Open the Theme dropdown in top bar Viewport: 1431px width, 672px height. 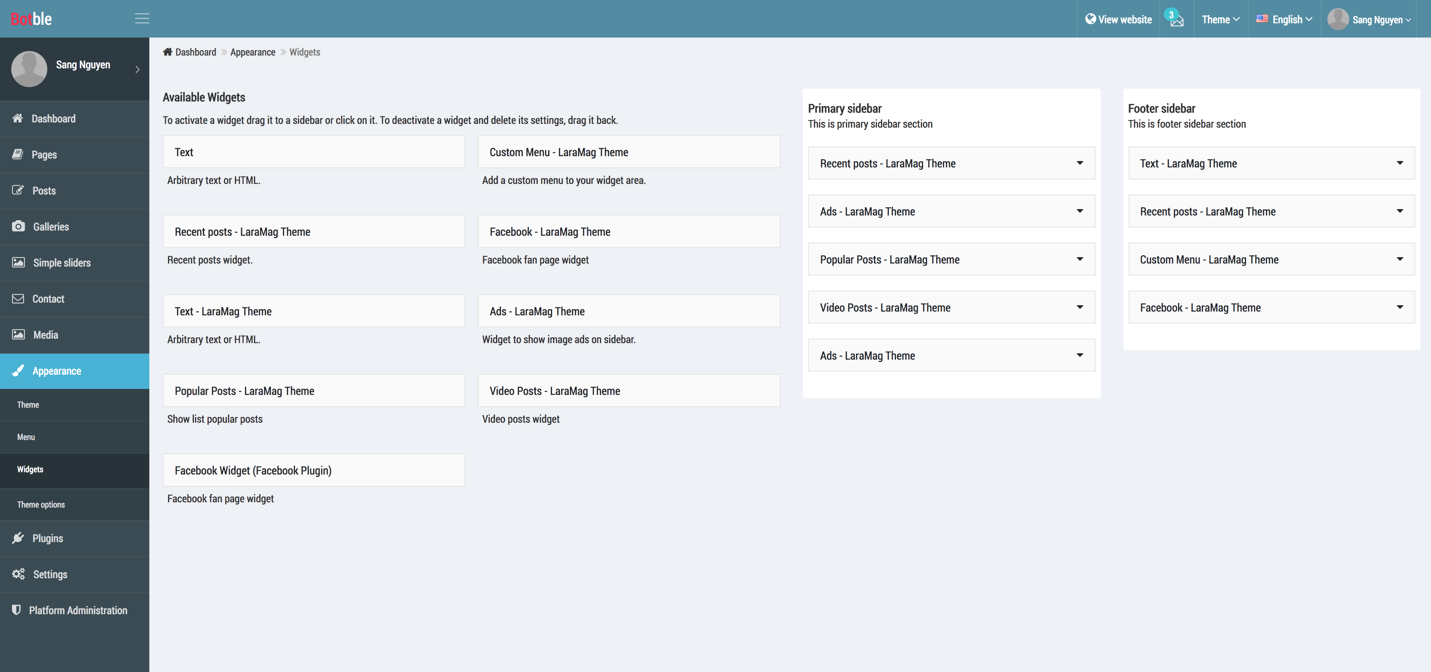click(1221, 20)
